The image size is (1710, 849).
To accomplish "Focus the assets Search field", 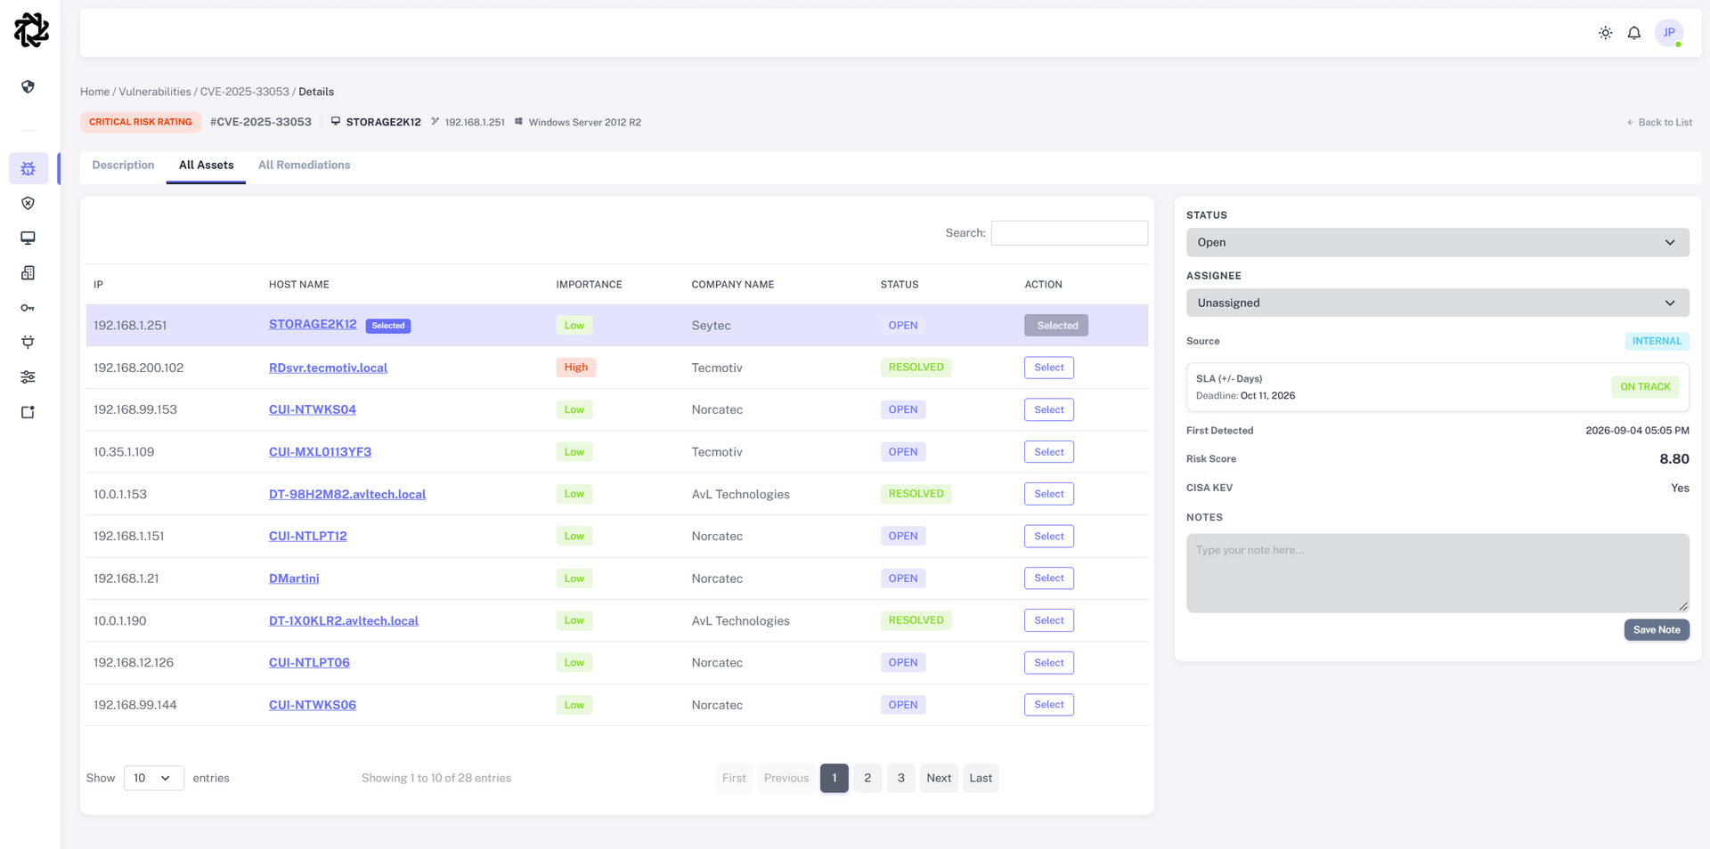I will pyautogui.click(x=1070, y=233).
